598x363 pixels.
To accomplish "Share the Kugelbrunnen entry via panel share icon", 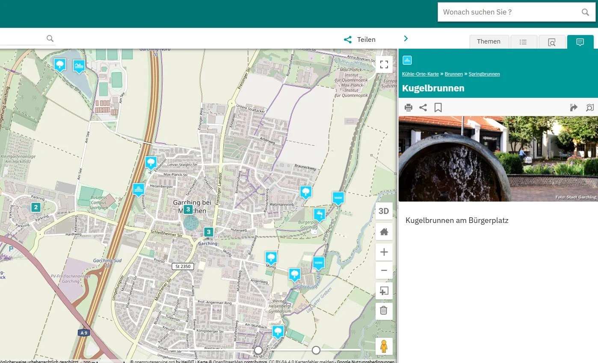I will (x=423, y=108).
